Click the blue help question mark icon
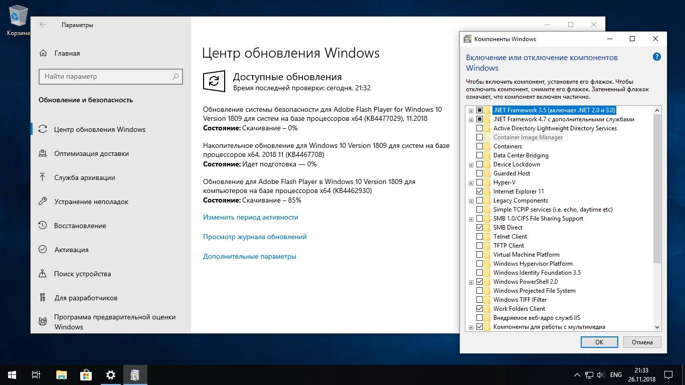The height and width of the screenshot is (385, 685). pos(656,57)
